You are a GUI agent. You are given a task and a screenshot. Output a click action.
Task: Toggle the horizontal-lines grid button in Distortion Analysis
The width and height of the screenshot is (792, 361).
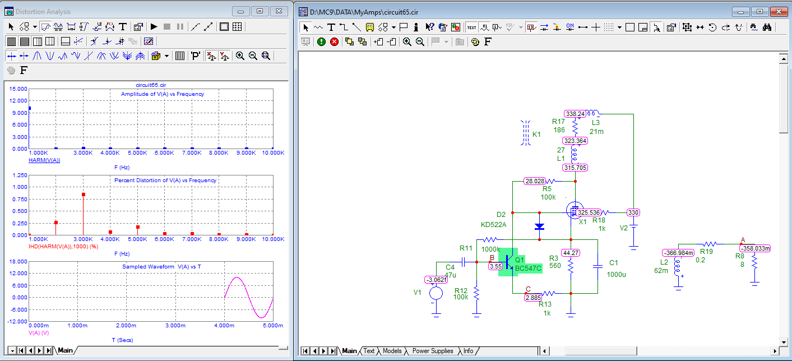point(25,41)
